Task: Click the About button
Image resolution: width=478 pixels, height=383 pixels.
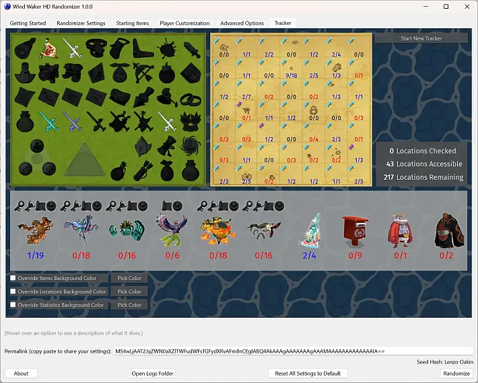Action: tap(21, 374)
